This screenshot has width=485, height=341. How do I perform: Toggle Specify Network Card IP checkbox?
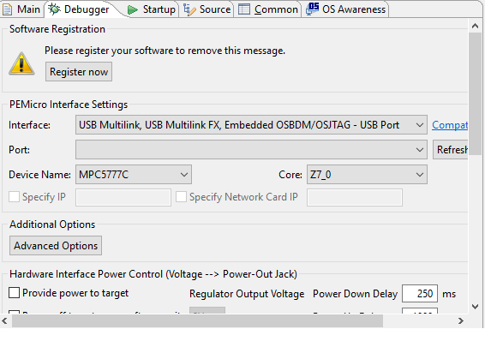[182, 196]
